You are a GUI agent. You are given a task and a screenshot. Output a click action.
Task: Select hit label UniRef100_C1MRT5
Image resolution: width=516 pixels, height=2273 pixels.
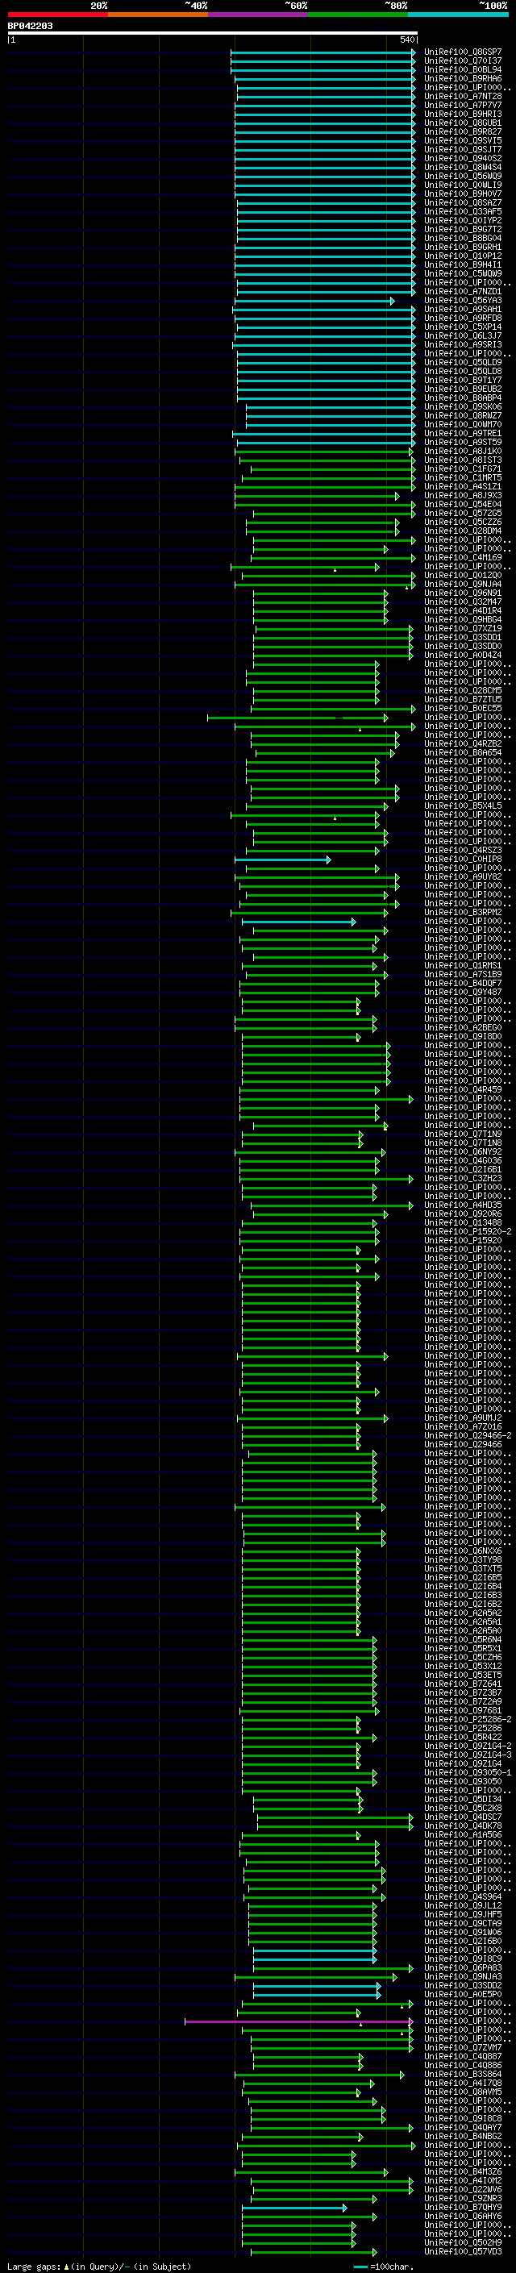(463, 477)
